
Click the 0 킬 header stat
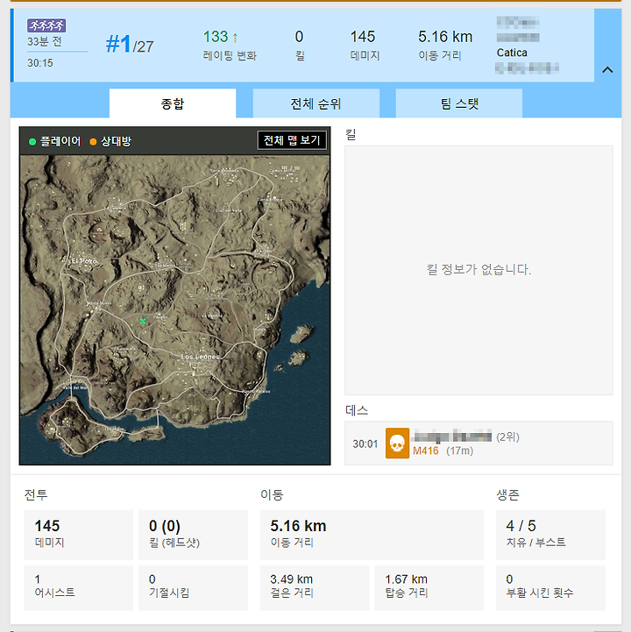pyautogui.click(x=299, y=45)
